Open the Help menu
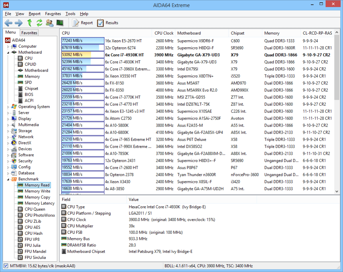Image resolution: width=343 pixels, height=272 pixels. [84, 13]
